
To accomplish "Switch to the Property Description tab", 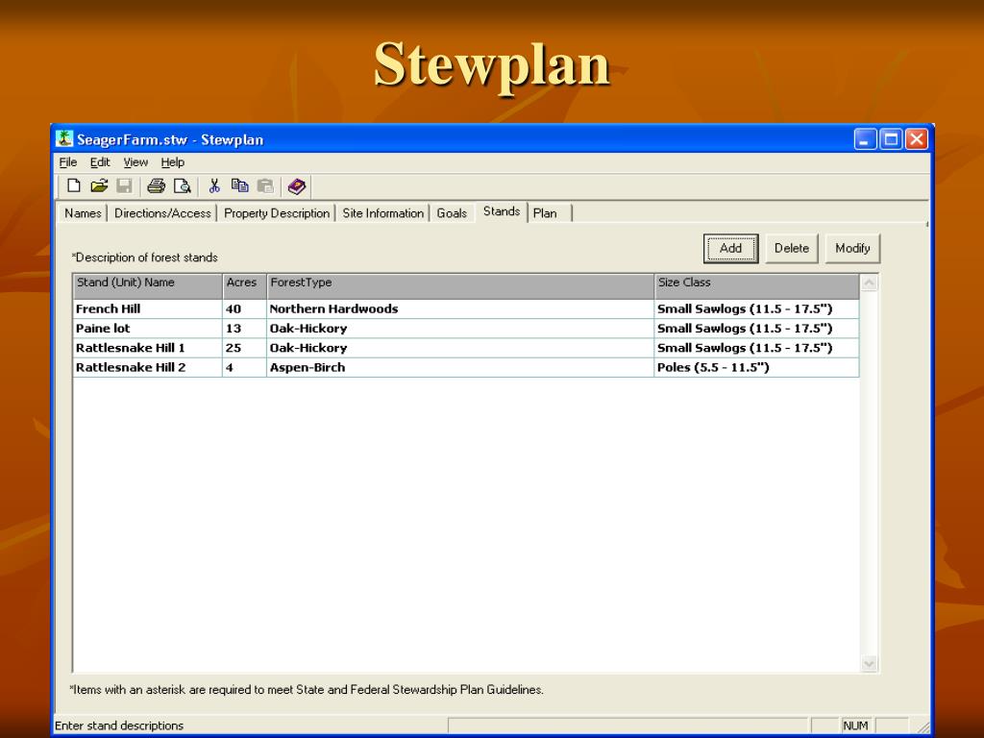I will [x=276, y=213].
